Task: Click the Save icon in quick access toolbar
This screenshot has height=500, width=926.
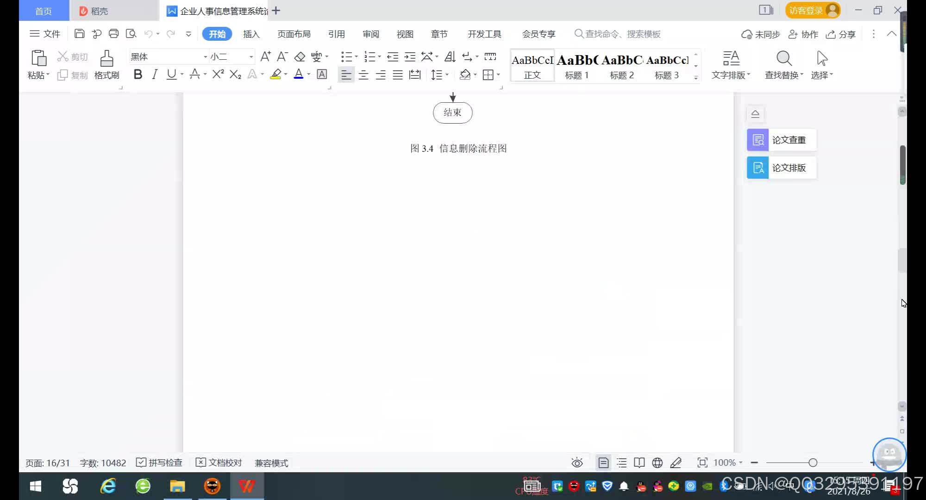Action: pyautogui.click(x=79, y=34)
